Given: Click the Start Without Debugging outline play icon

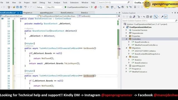Looking at the screenshot, I should point(92,7).
